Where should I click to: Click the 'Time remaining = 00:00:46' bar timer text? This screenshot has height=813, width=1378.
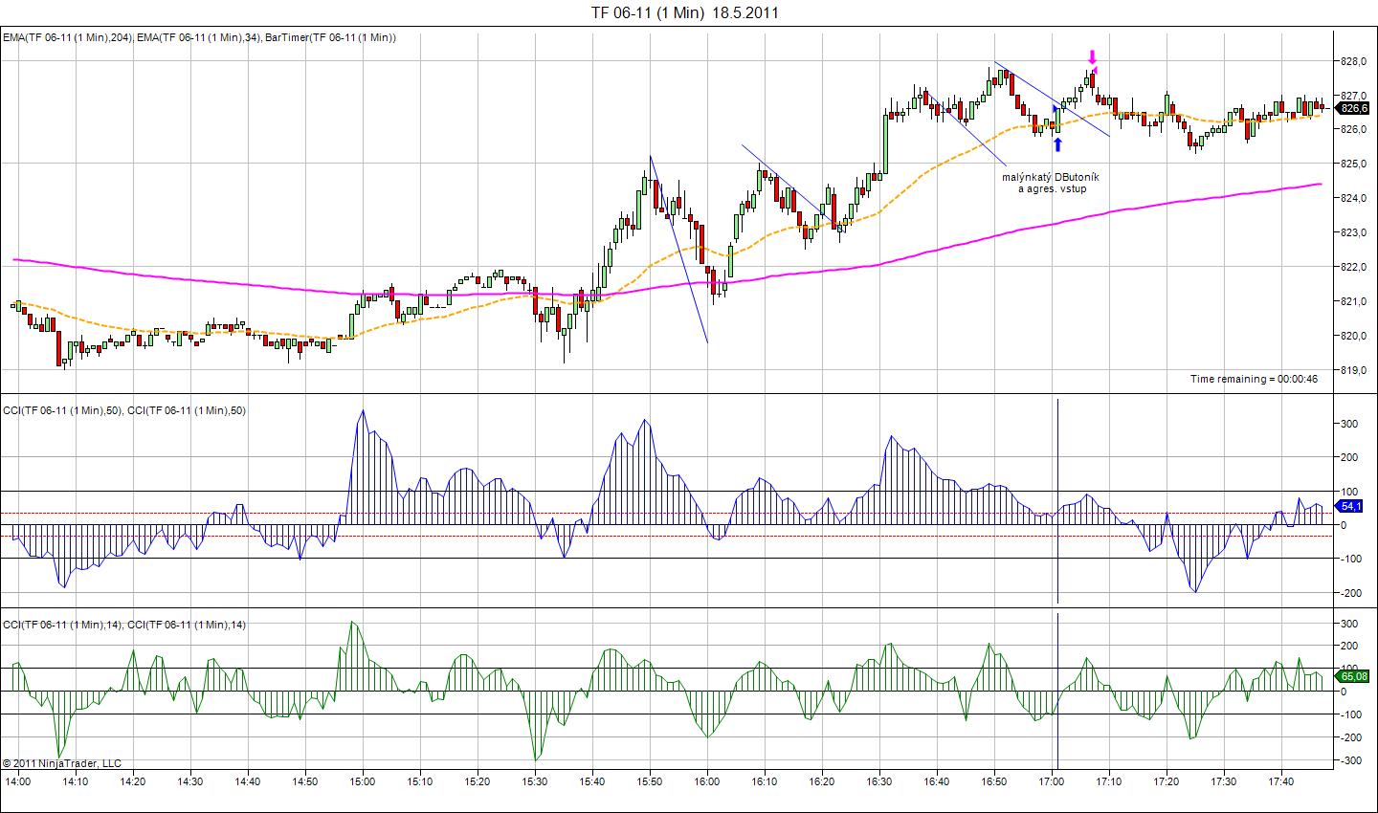coord(1255,379)
